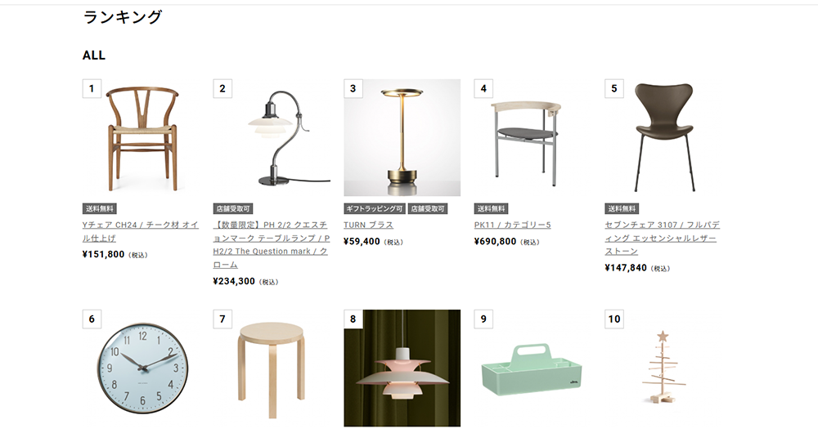Viewport: 818px width, 433px height.
Task: Open the PK11 / カテゴリー5 link
Action: click(x=512, y=225)
